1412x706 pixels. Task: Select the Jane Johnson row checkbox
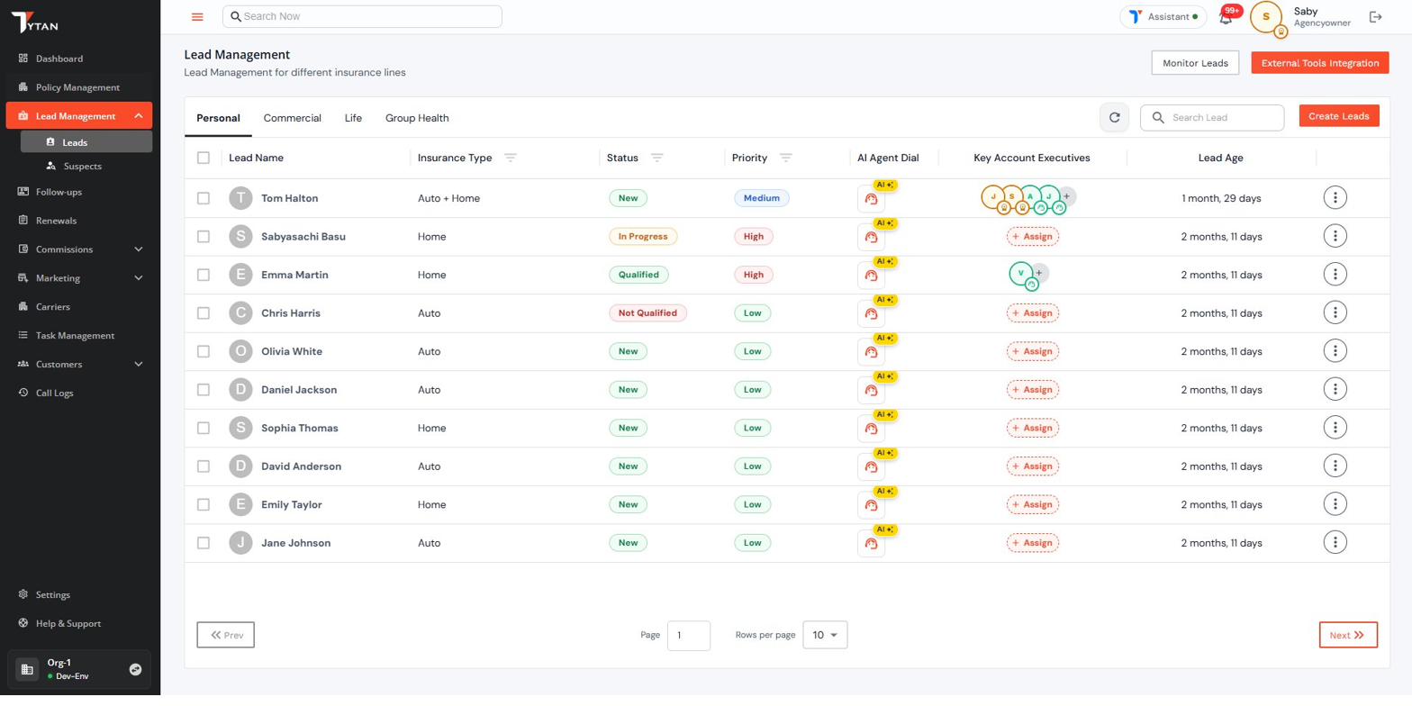(x=204, y=543)
